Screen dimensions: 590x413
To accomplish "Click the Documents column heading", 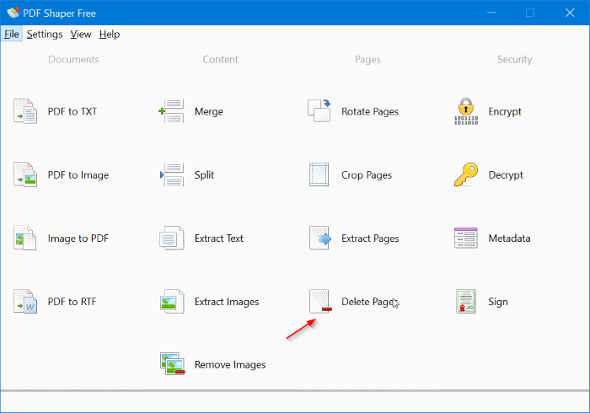I will point(74,60).
